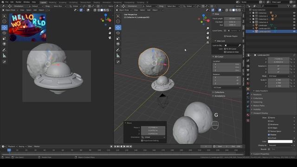297x167 pixels.
Task: Switch to the Sculpting workspace tab
Action: (63, 2)
